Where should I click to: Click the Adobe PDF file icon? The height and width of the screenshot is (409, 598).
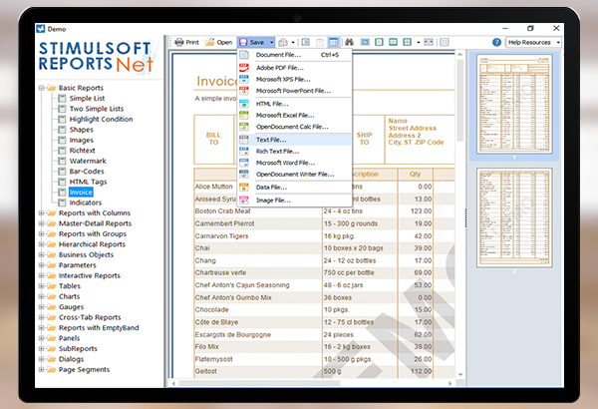pyautogui.click(x=244, y=67)
